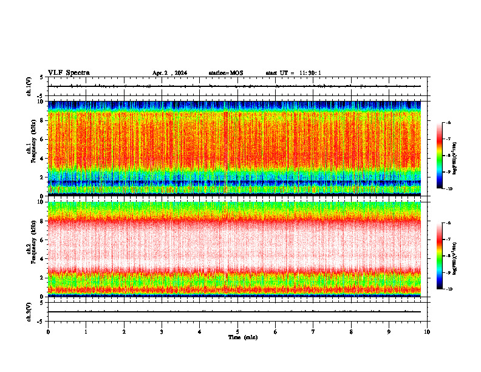Click the "5" tick label on Time axis
The height and width of the screenshot is (372, 481).
[x=237, y=332]
